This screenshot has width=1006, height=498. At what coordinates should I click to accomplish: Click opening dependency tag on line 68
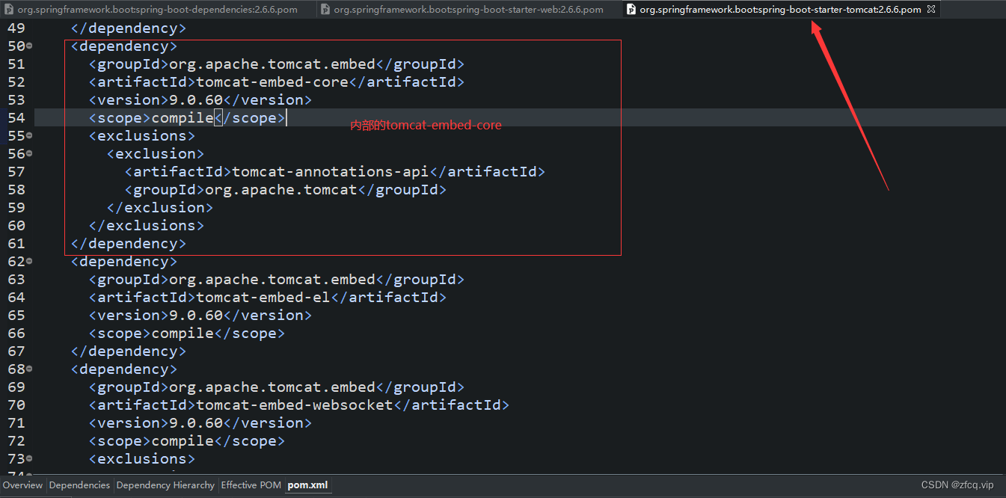[124, 369]
